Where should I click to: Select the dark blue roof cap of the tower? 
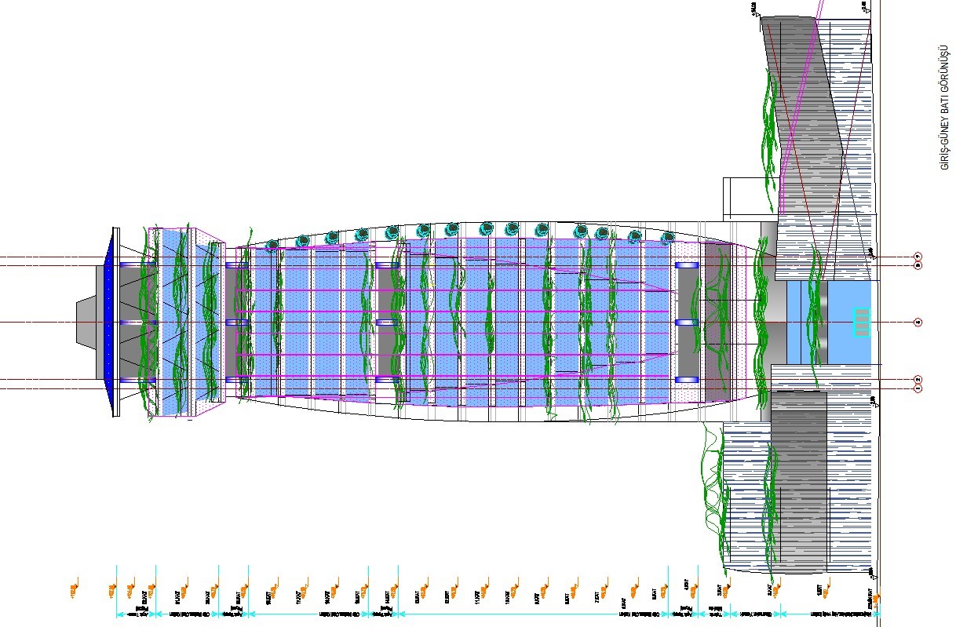pos(109,323)
